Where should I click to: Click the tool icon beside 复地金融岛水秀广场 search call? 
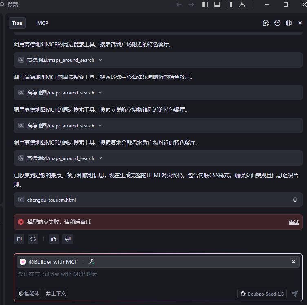(21, 158)
